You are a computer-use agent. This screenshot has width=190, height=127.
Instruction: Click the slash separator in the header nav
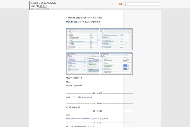click(115, 4)
